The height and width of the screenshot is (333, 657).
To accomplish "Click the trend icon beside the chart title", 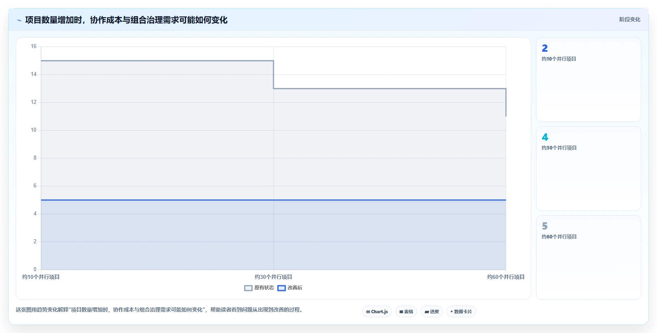I will coord(19,20).
